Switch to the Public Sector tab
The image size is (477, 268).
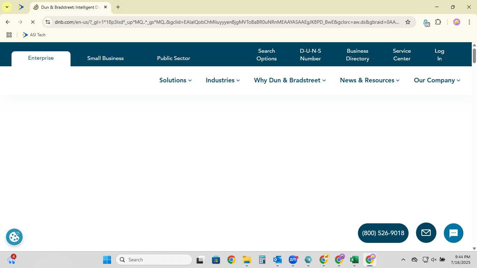[174, 58]
